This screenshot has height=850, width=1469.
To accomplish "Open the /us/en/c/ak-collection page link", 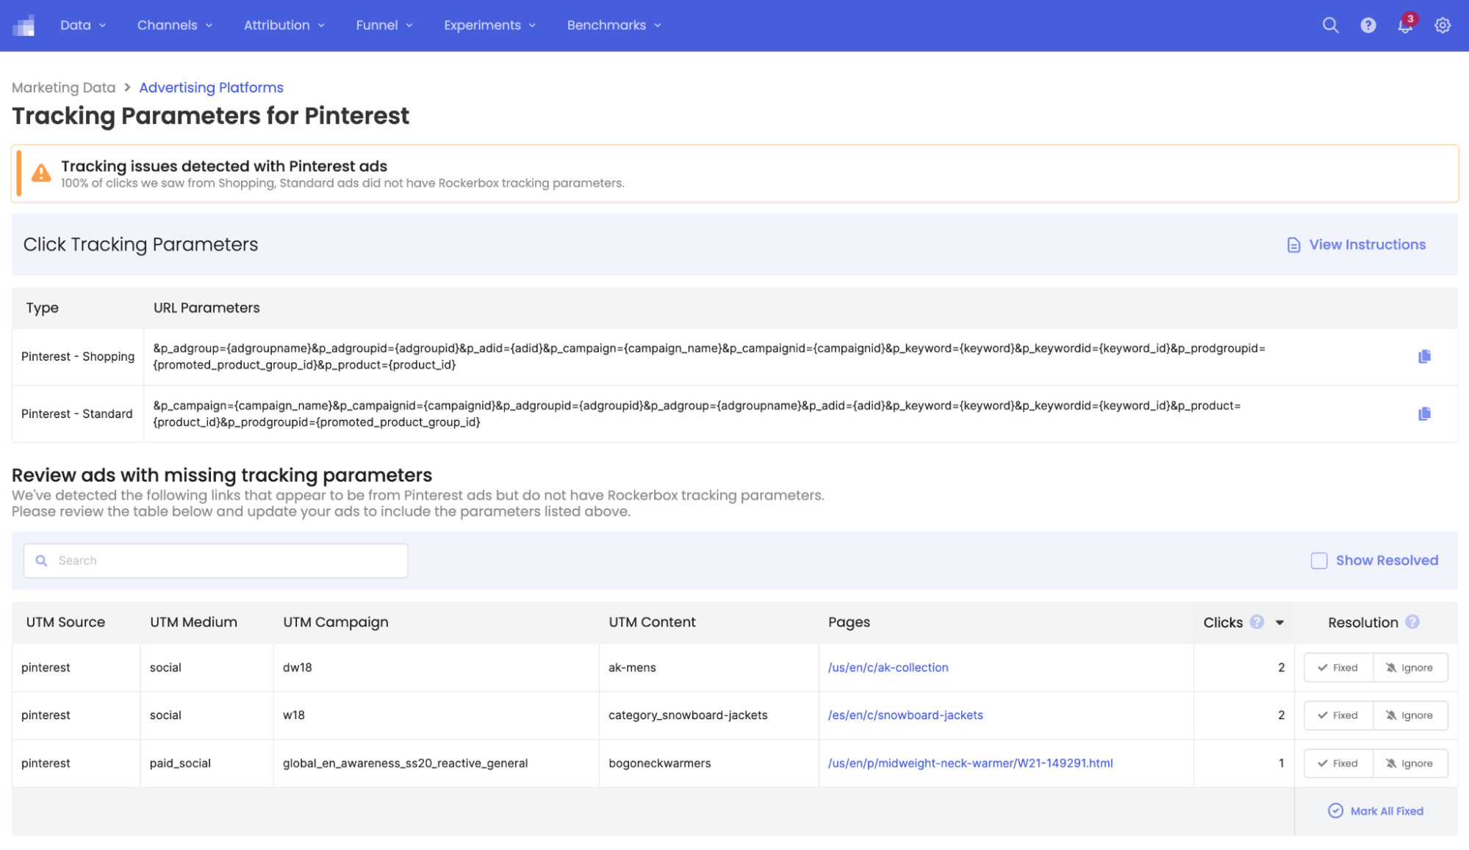I will click(x=888, y=668).
